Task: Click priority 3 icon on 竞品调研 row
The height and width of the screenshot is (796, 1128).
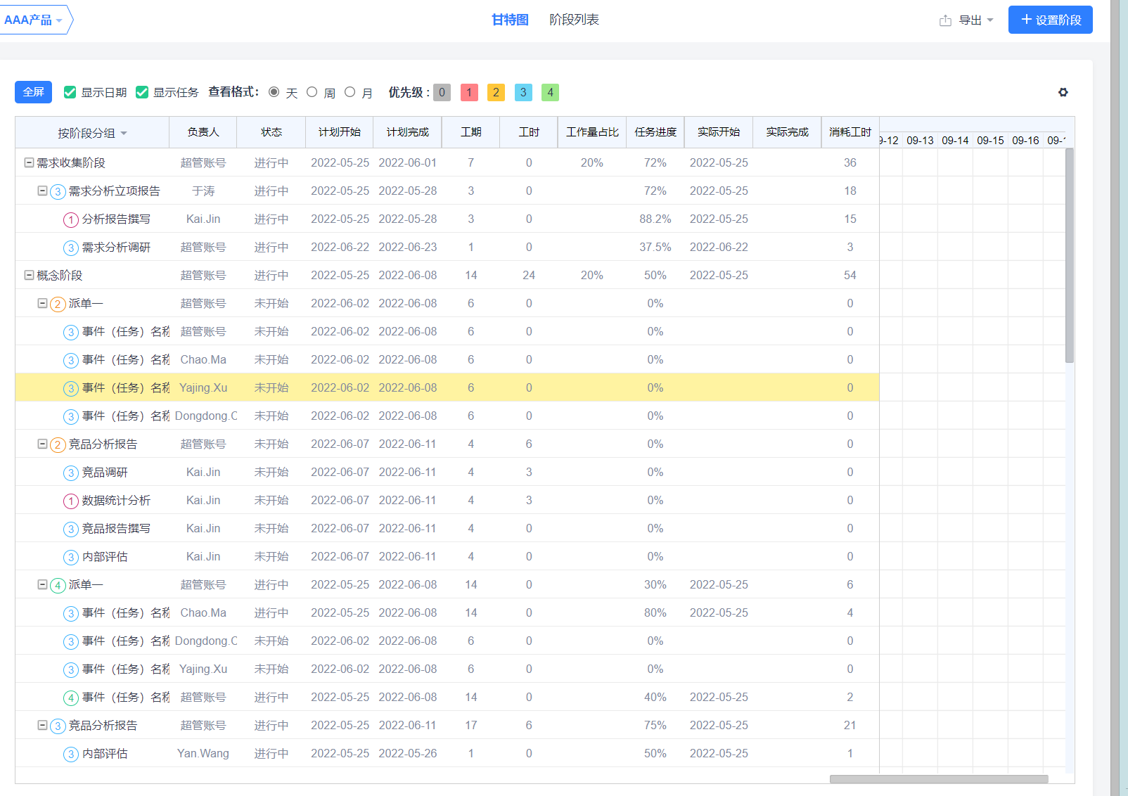Action: point(70,473)
